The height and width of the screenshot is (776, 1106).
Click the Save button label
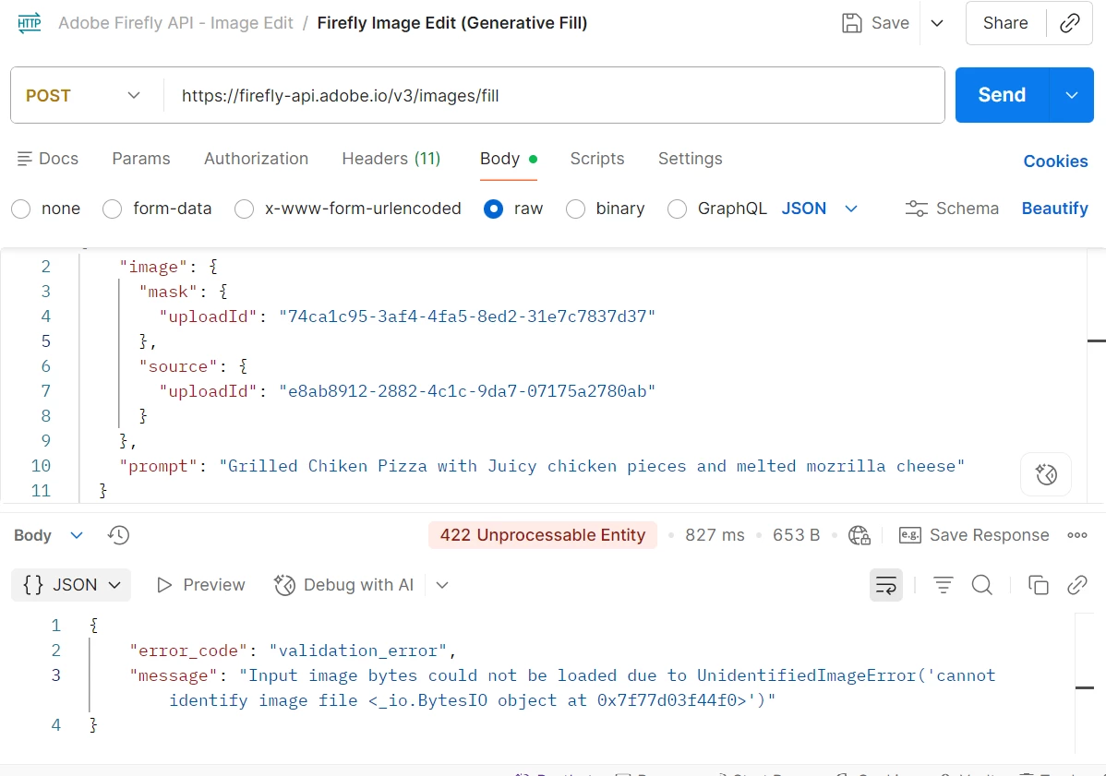tap(890, 23)
